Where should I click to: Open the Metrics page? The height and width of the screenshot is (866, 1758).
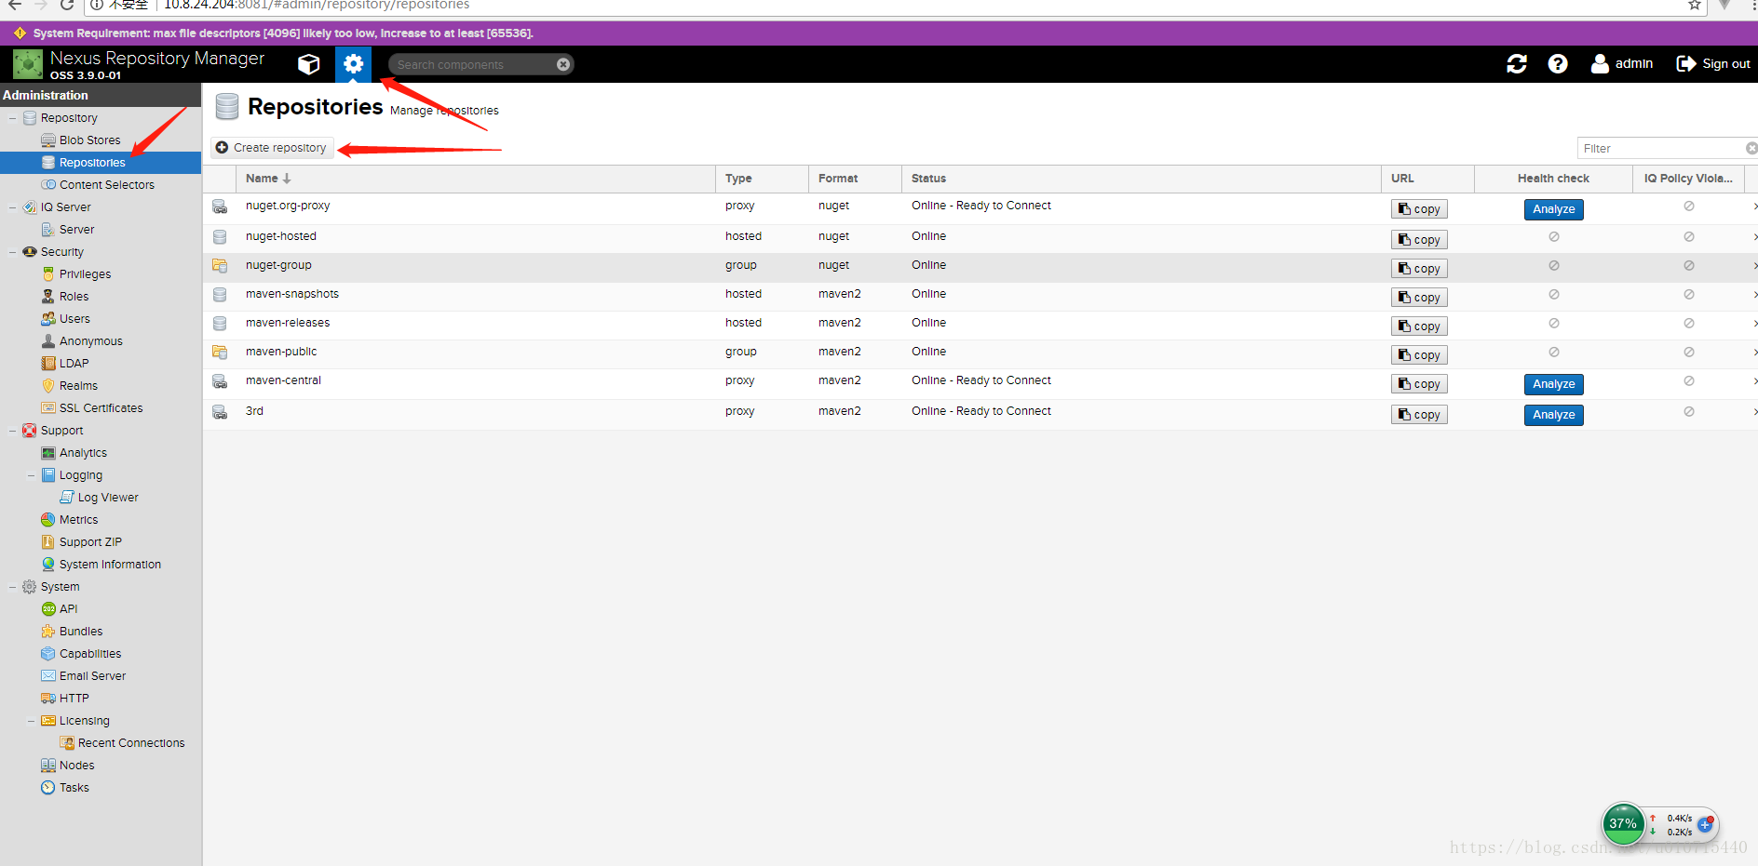coord(78,520)
